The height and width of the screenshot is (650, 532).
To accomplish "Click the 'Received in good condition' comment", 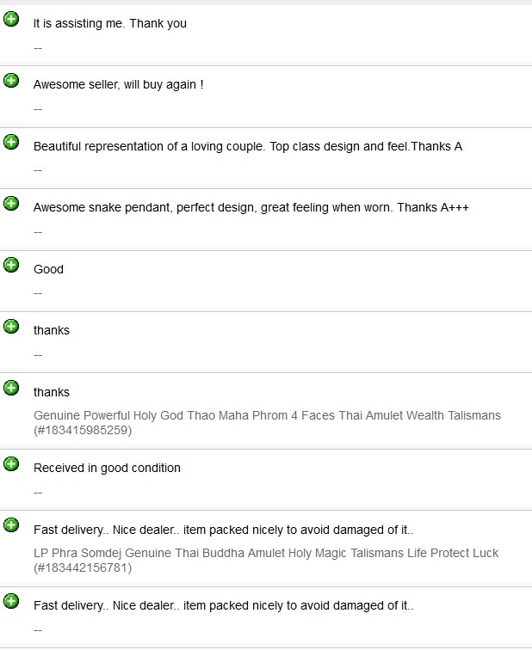I will [x=107, y=468].
